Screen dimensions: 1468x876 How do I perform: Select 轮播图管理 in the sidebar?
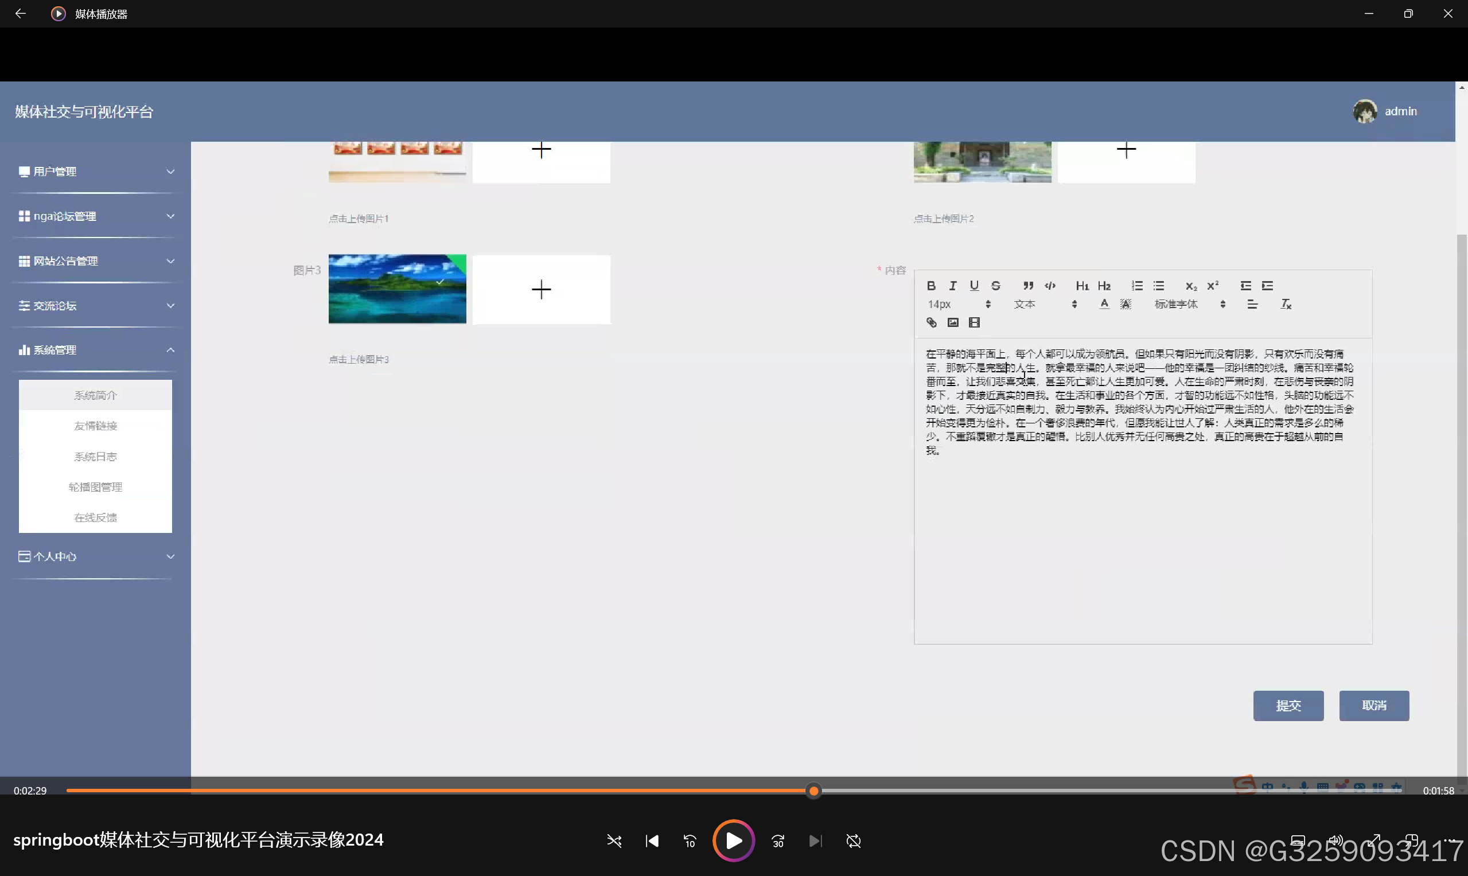tap(96, 487)
